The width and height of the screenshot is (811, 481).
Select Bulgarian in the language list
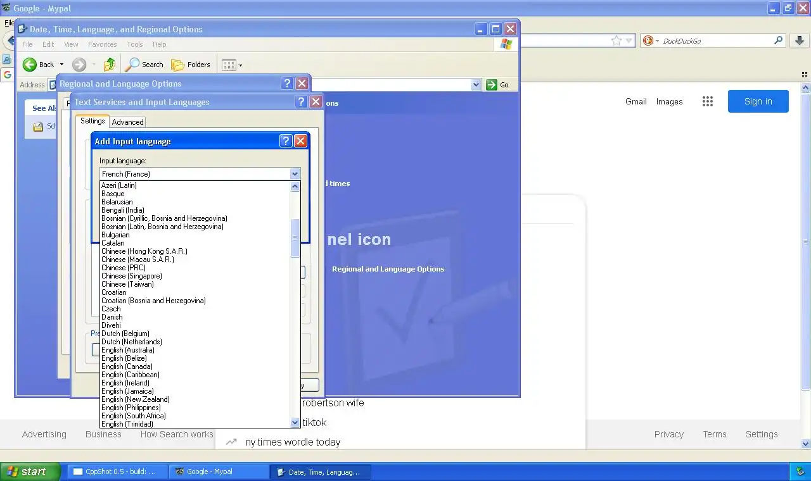[195, 235]
